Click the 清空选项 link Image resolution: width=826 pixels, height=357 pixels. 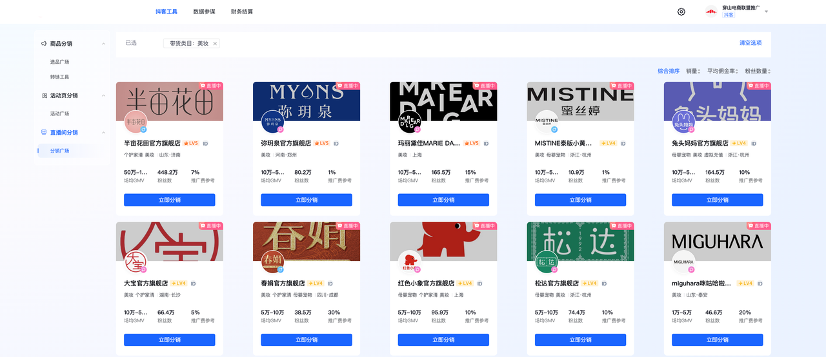tap(750, 43)
